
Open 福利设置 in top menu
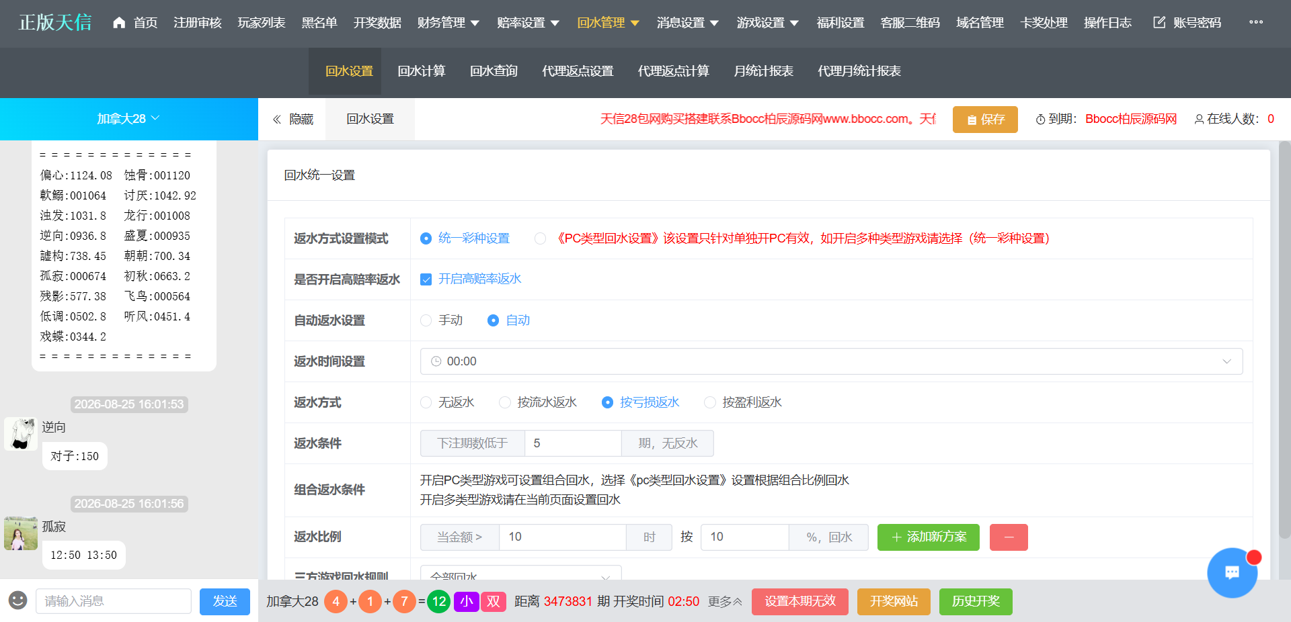(840, 23)
